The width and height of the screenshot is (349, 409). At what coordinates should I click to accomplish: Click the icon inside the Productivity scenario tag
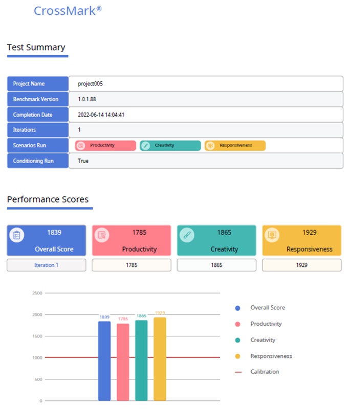81,146
